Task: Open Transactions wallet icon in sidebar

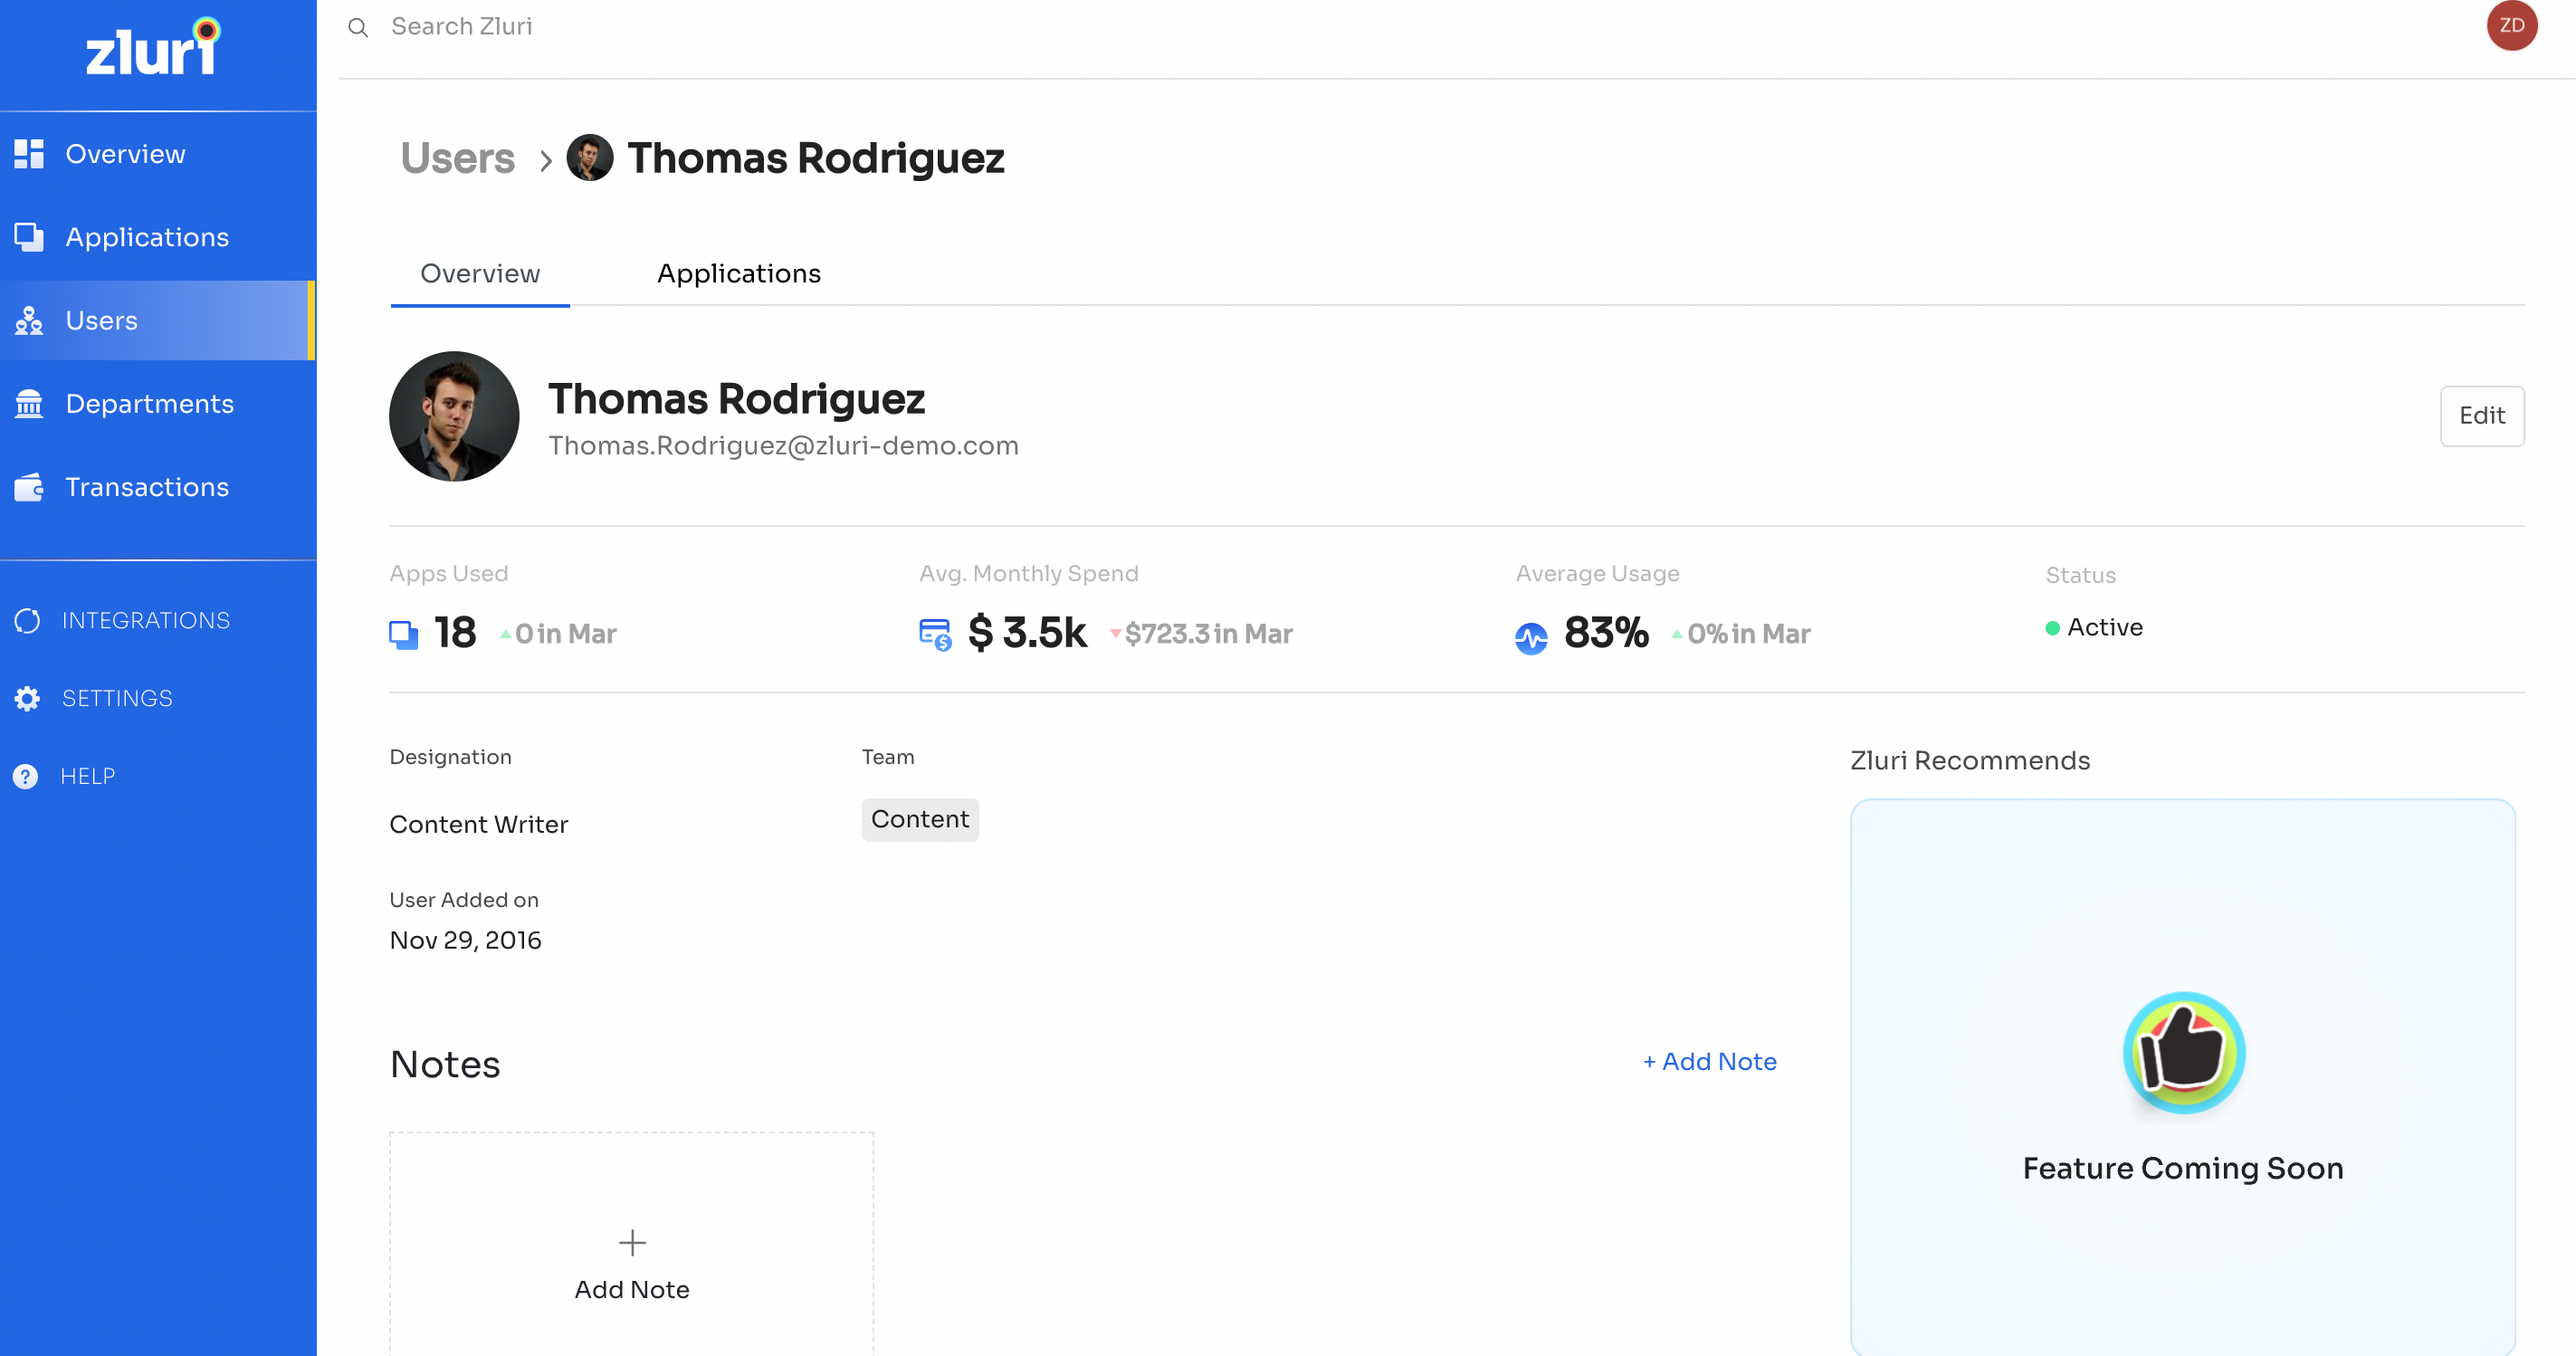Action: tap(29, 487)
